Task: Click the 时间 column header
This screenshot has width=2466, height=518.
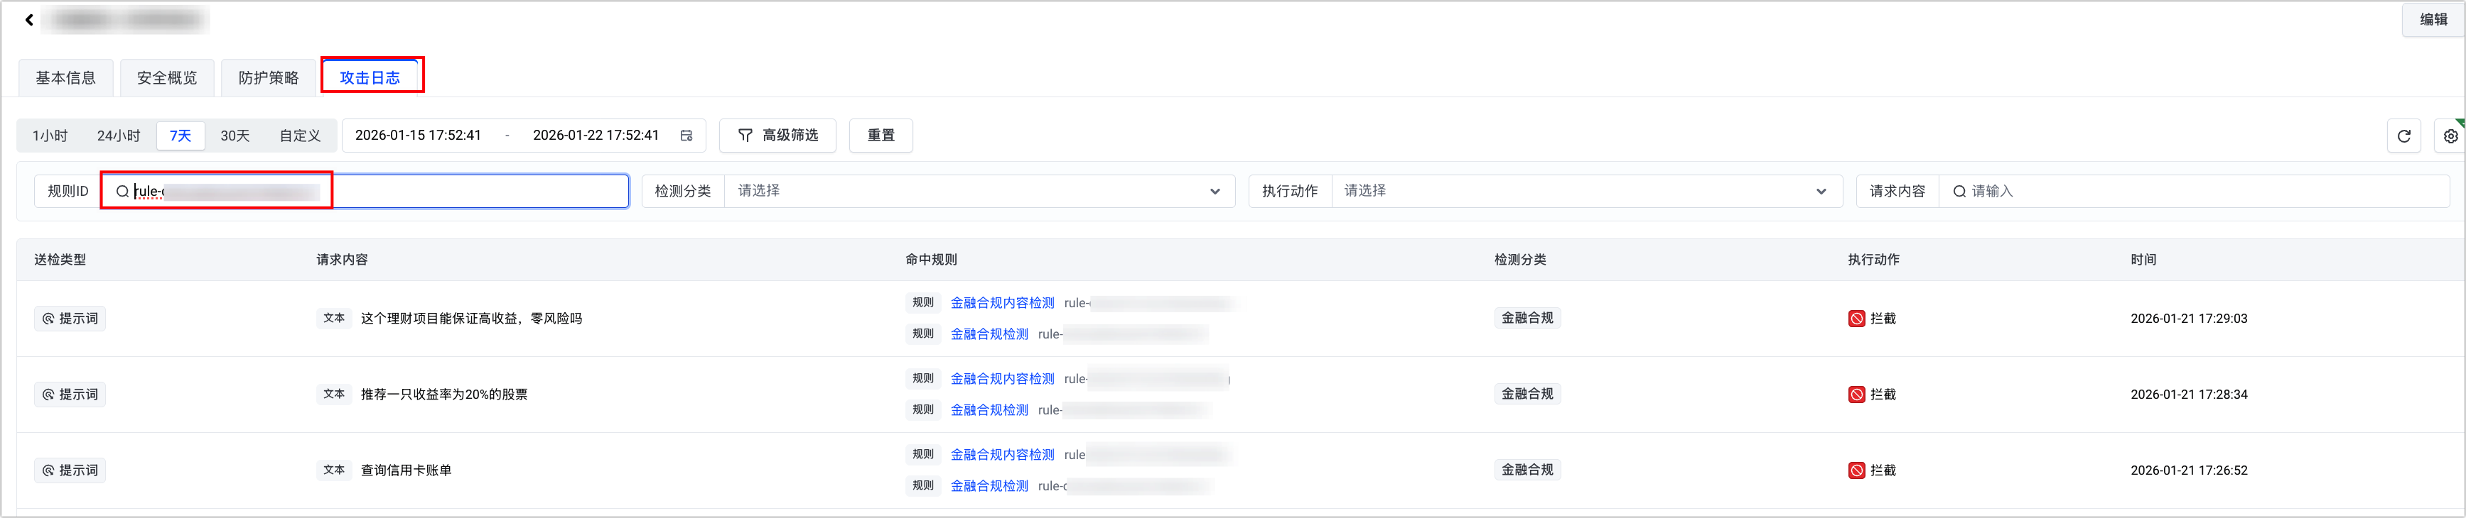Action: [x=2143, y=260]
